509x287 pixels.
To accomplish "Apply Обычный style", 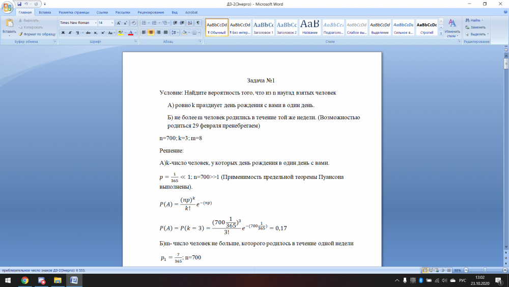I will (x=216, y=28).
